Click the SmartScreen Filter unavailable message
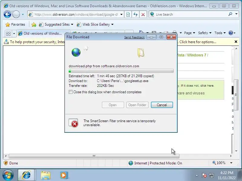 point(119,123)
